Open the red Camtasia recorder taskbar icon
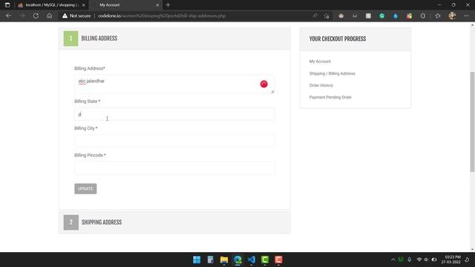 pos(279,260)
